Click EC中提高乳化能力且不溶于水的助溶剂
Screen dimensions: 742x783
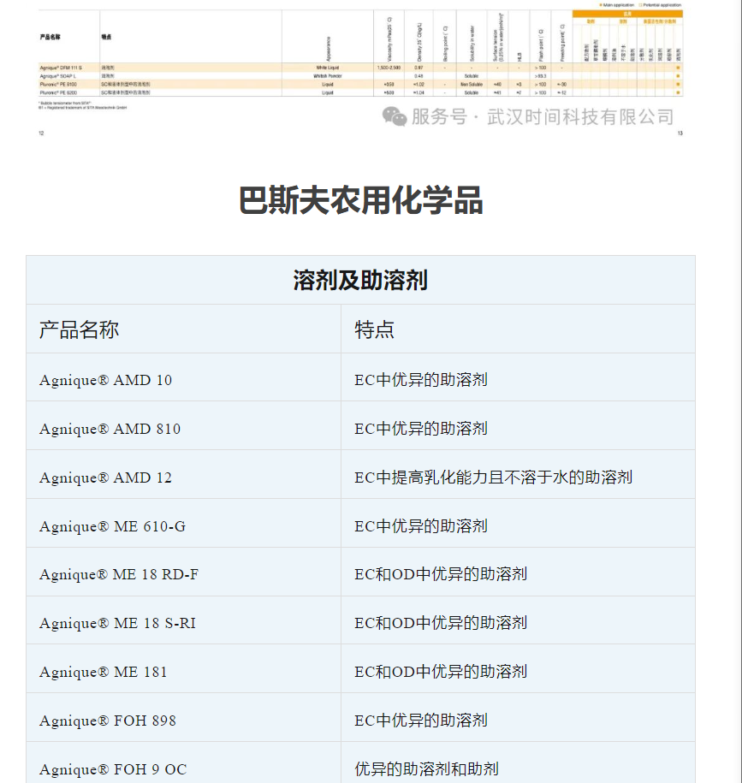click(x=493, y=477)
